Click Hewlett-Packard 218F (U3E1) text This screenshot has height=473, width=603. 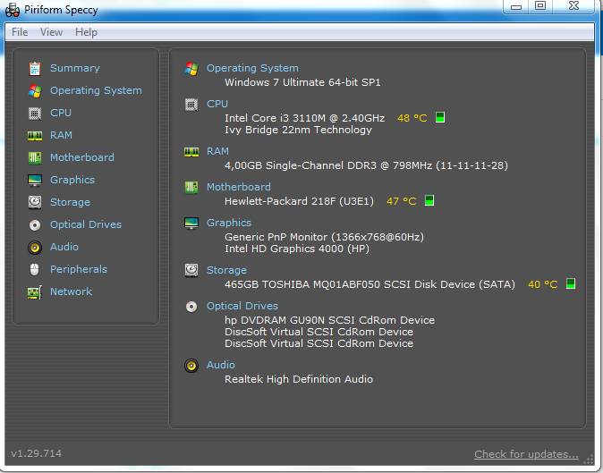[299, 201]
